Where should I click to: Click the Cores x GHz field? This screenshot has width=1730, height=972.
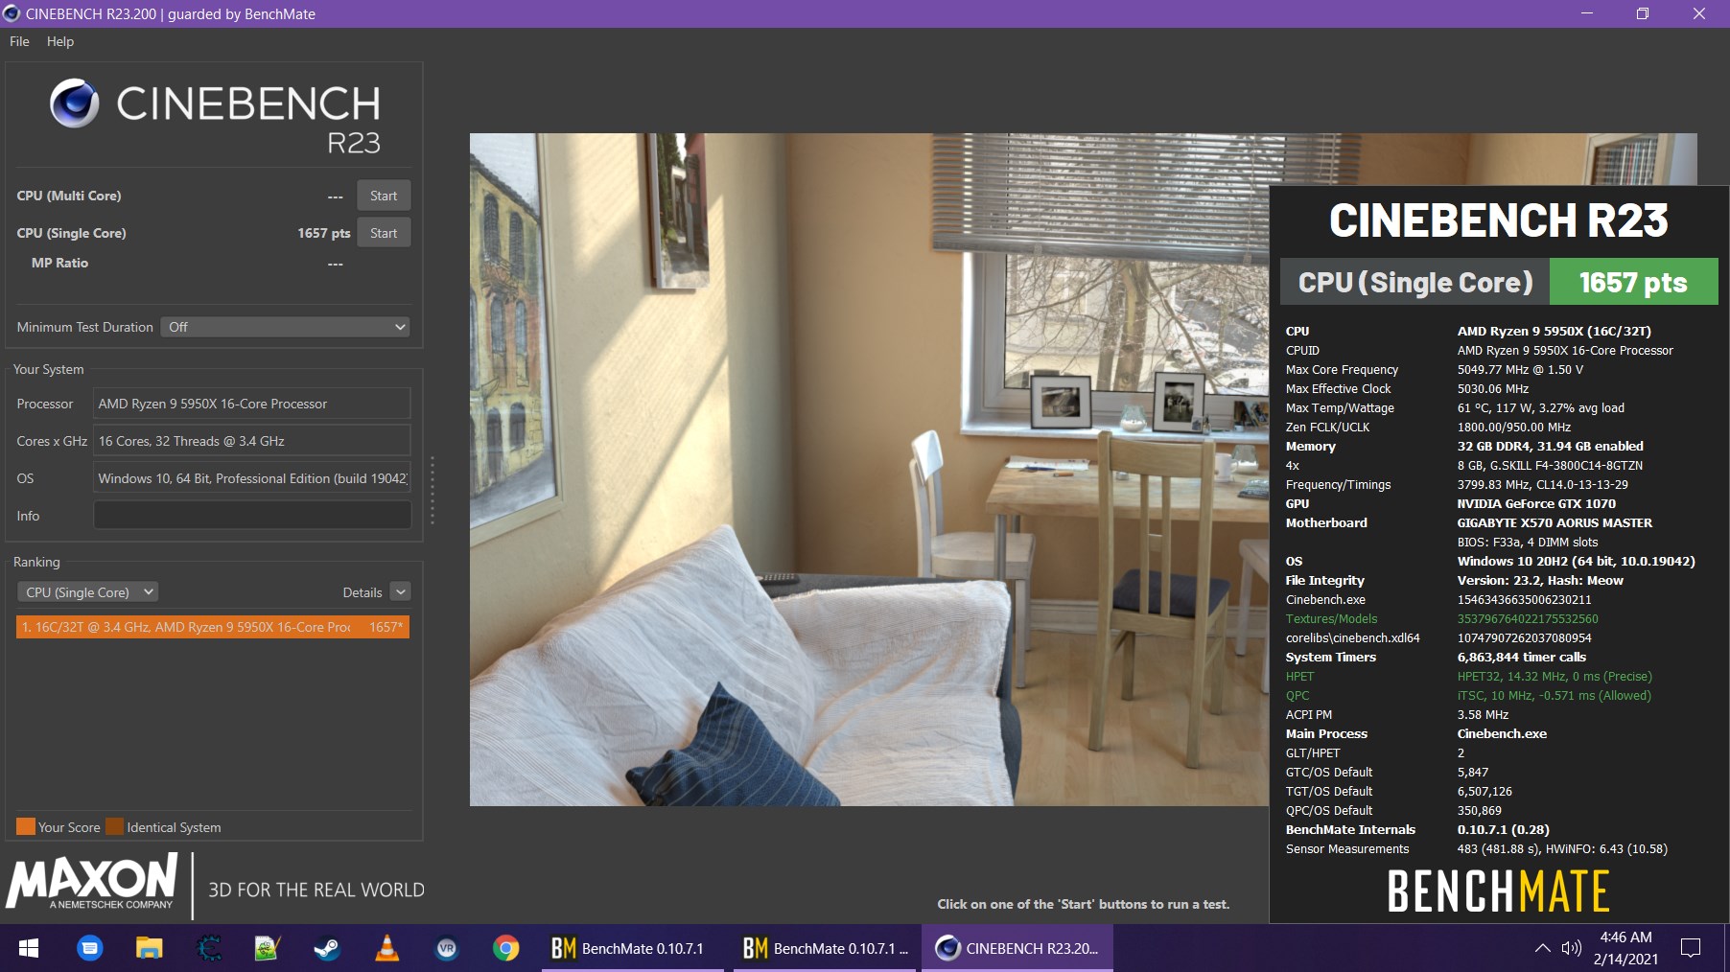point(252,441)
